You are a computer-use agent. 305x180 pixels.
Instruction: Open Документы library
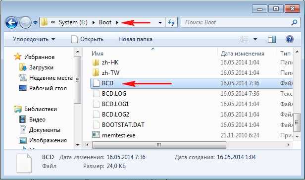[45, 130]
